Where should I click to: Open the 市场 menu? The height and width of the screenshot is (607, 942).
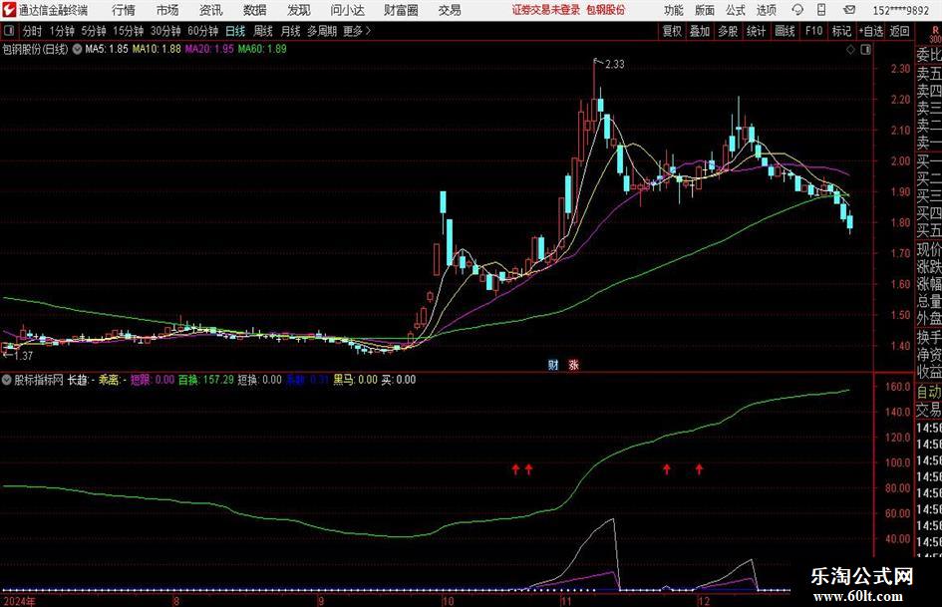[x=167, y=10]
